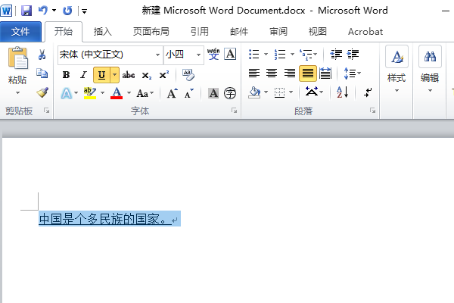
Task: Center align the text
Action: click(x=272, y=73)
